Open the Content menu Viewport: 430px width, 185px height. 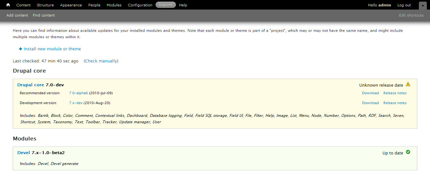tap(24, 5)
